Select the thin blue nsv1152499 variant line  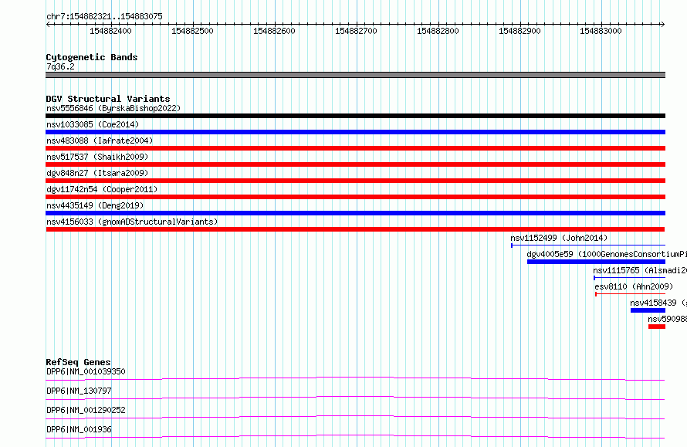(x=588, y=246)
